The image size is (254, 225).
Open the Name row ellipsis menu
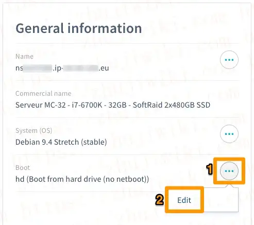click(229, 60)
